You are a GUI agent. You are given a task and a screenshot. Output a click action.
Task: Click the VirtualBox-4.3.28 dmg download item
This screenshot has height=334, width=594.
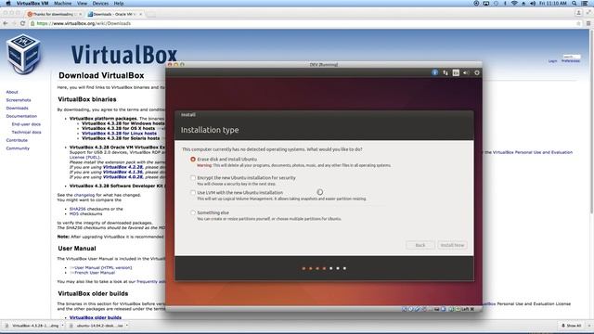click(32, 326)
